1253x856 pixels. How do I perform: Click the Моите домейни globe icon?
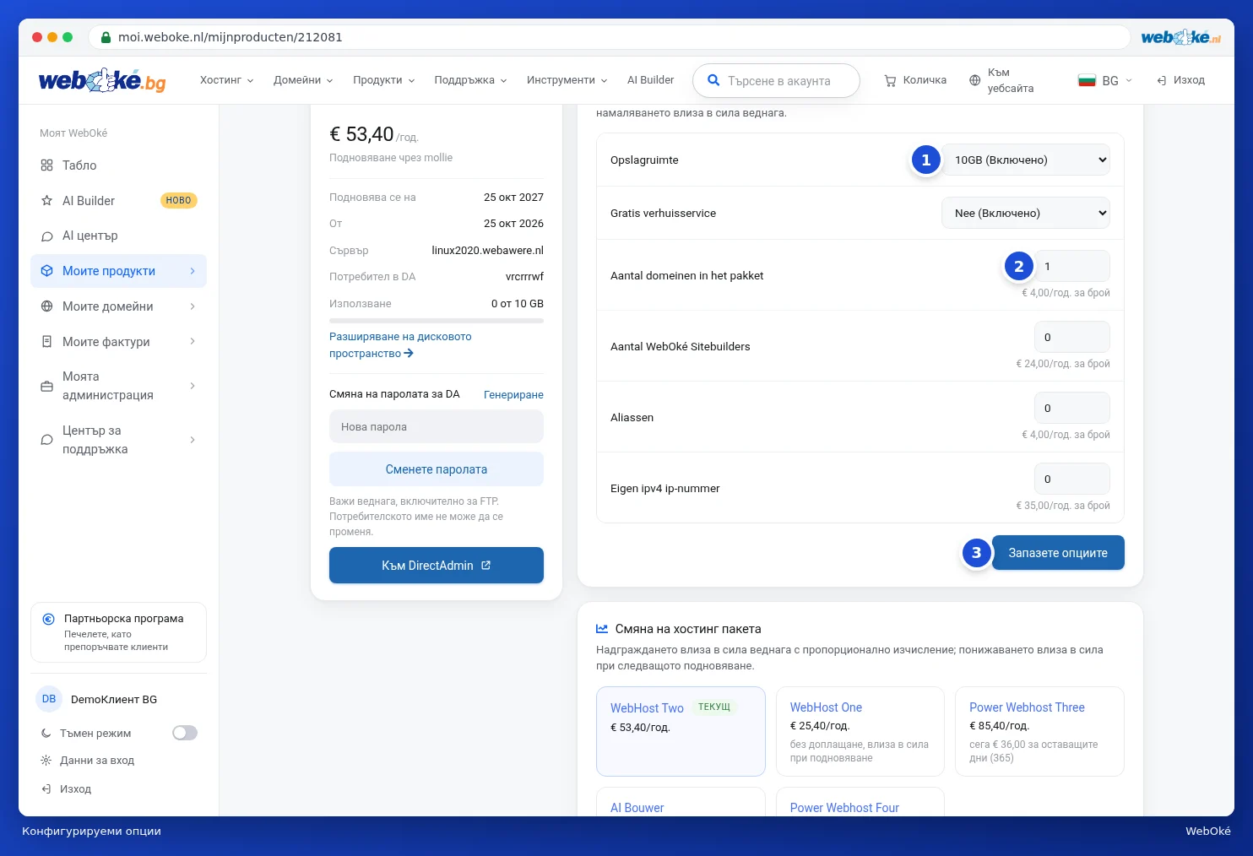coord(47,306)
